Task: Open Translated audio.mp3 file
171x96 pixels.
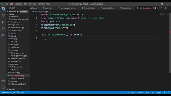Action: pos(18,59)
